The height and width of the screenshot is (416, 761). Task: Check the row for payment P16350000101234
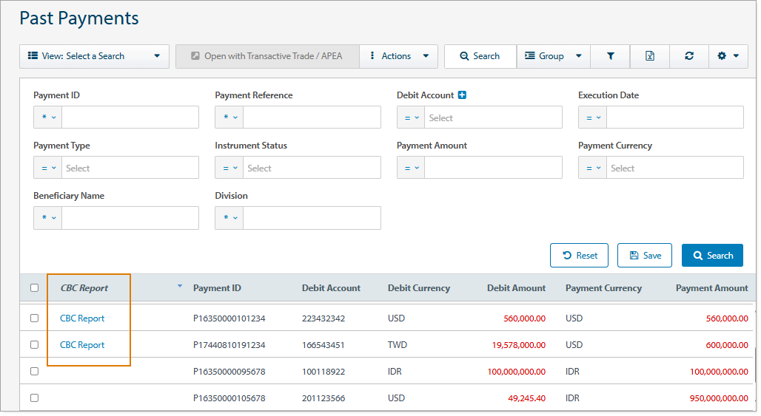(34, 318)
